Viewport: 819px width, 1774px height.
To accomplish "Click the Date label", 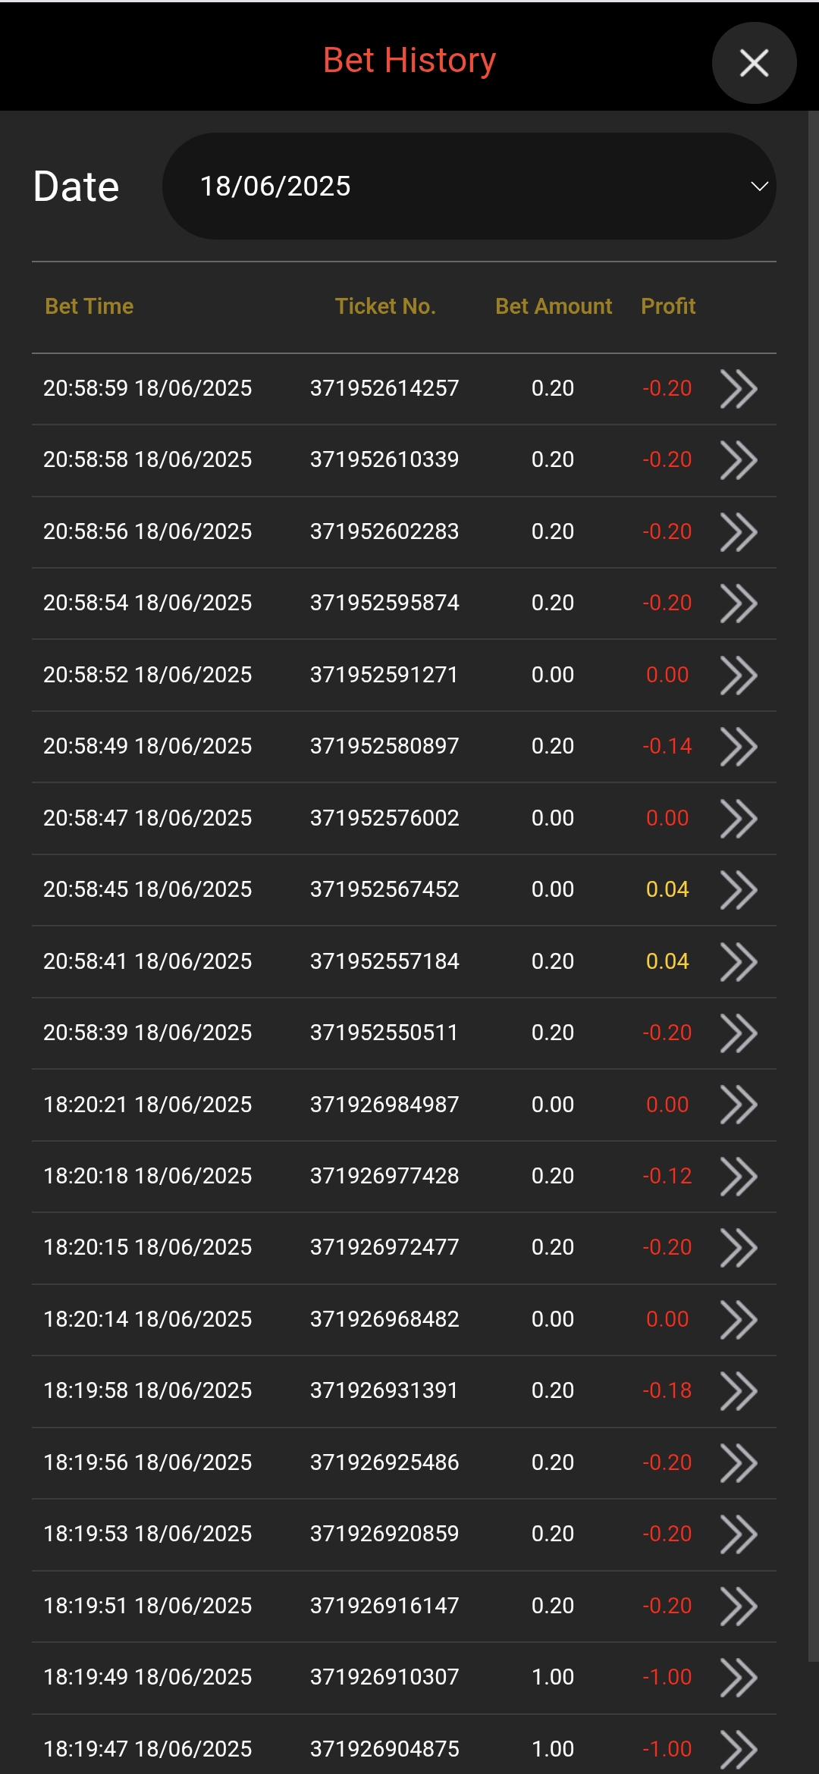I will point(76,186).
